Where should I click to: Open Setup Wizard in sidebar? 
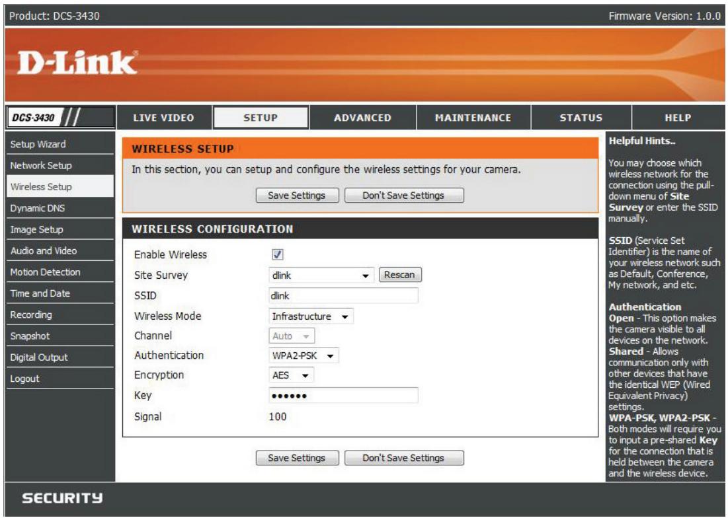pos(60,144)
